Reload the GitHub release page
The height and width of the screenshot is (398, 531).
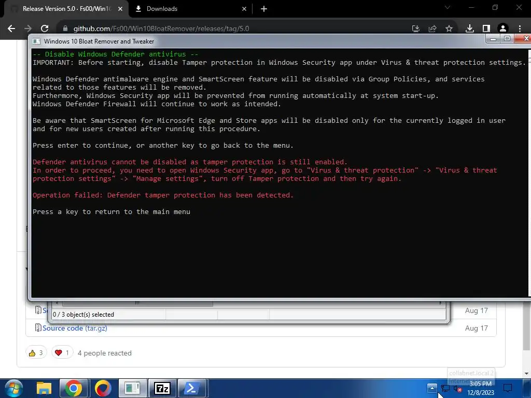[45, 29]
